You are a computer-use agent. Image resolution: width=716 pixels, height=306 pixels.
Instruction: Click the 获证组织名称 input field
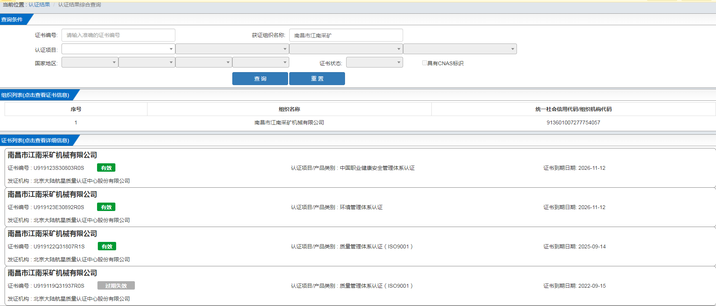[x=346, y=35]
